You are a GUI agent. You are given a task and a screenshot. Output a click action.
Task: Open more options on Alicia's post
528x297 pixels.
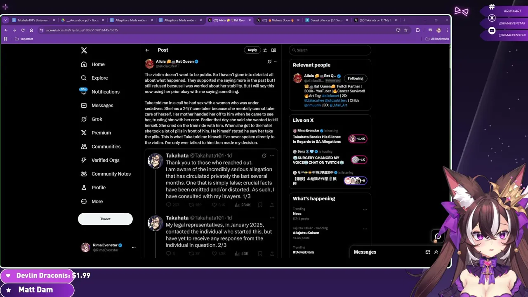(x=276, y=61)
